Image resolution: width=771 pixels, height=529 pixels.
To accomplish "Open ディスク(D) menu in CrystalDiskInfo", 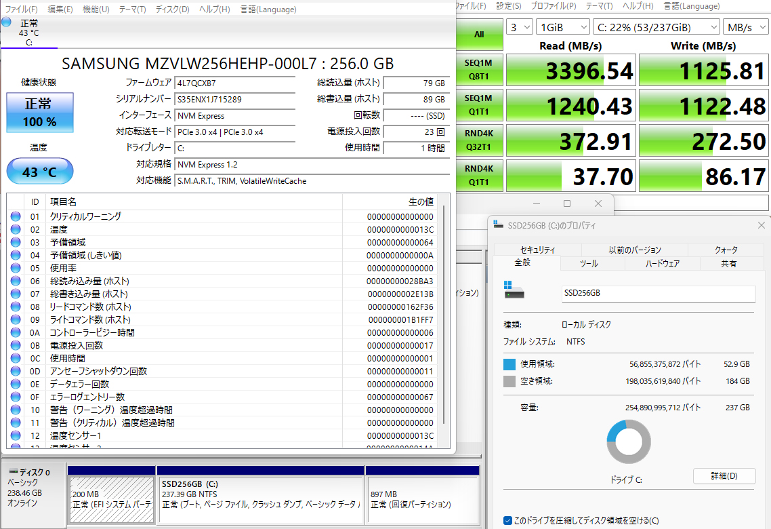I will [172, 9].
